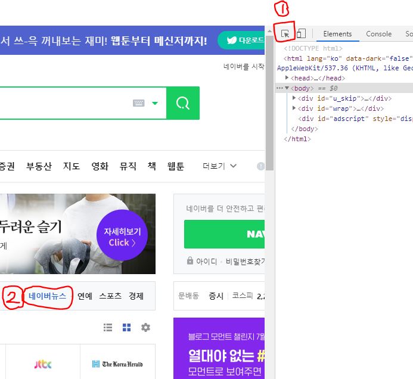Expand the search autocomplete dropdown arrow
This screenshot has width=413, height=379.
pos(155,103)
